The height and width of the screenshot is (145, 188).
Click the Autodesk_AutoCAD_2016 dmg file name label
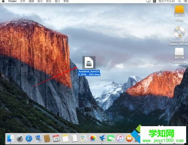click(89, 73)
